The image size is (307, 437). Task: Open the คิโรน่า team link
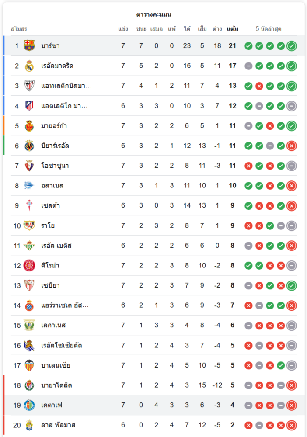50,265
